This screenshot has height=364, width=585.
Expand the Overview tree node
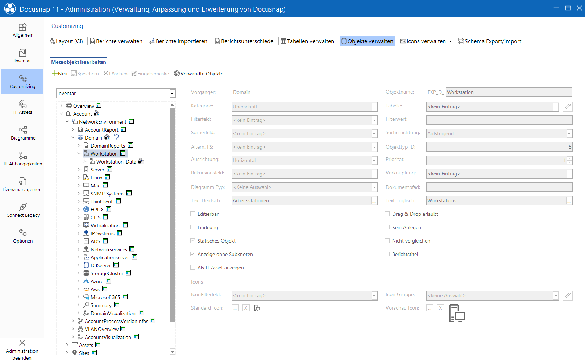[61, 106]
